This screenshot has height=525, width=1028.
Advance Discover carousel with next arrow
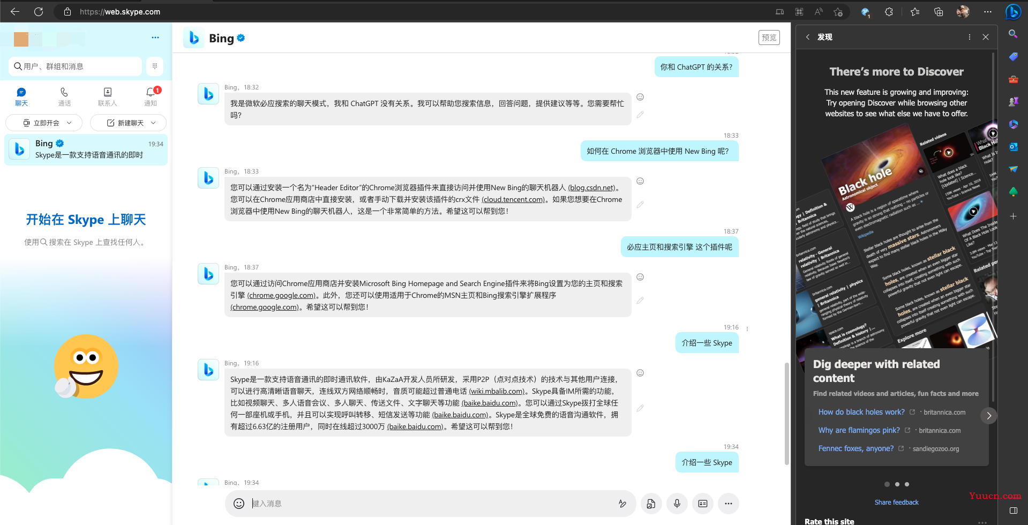pyautogui.click(x=989, y=416)
